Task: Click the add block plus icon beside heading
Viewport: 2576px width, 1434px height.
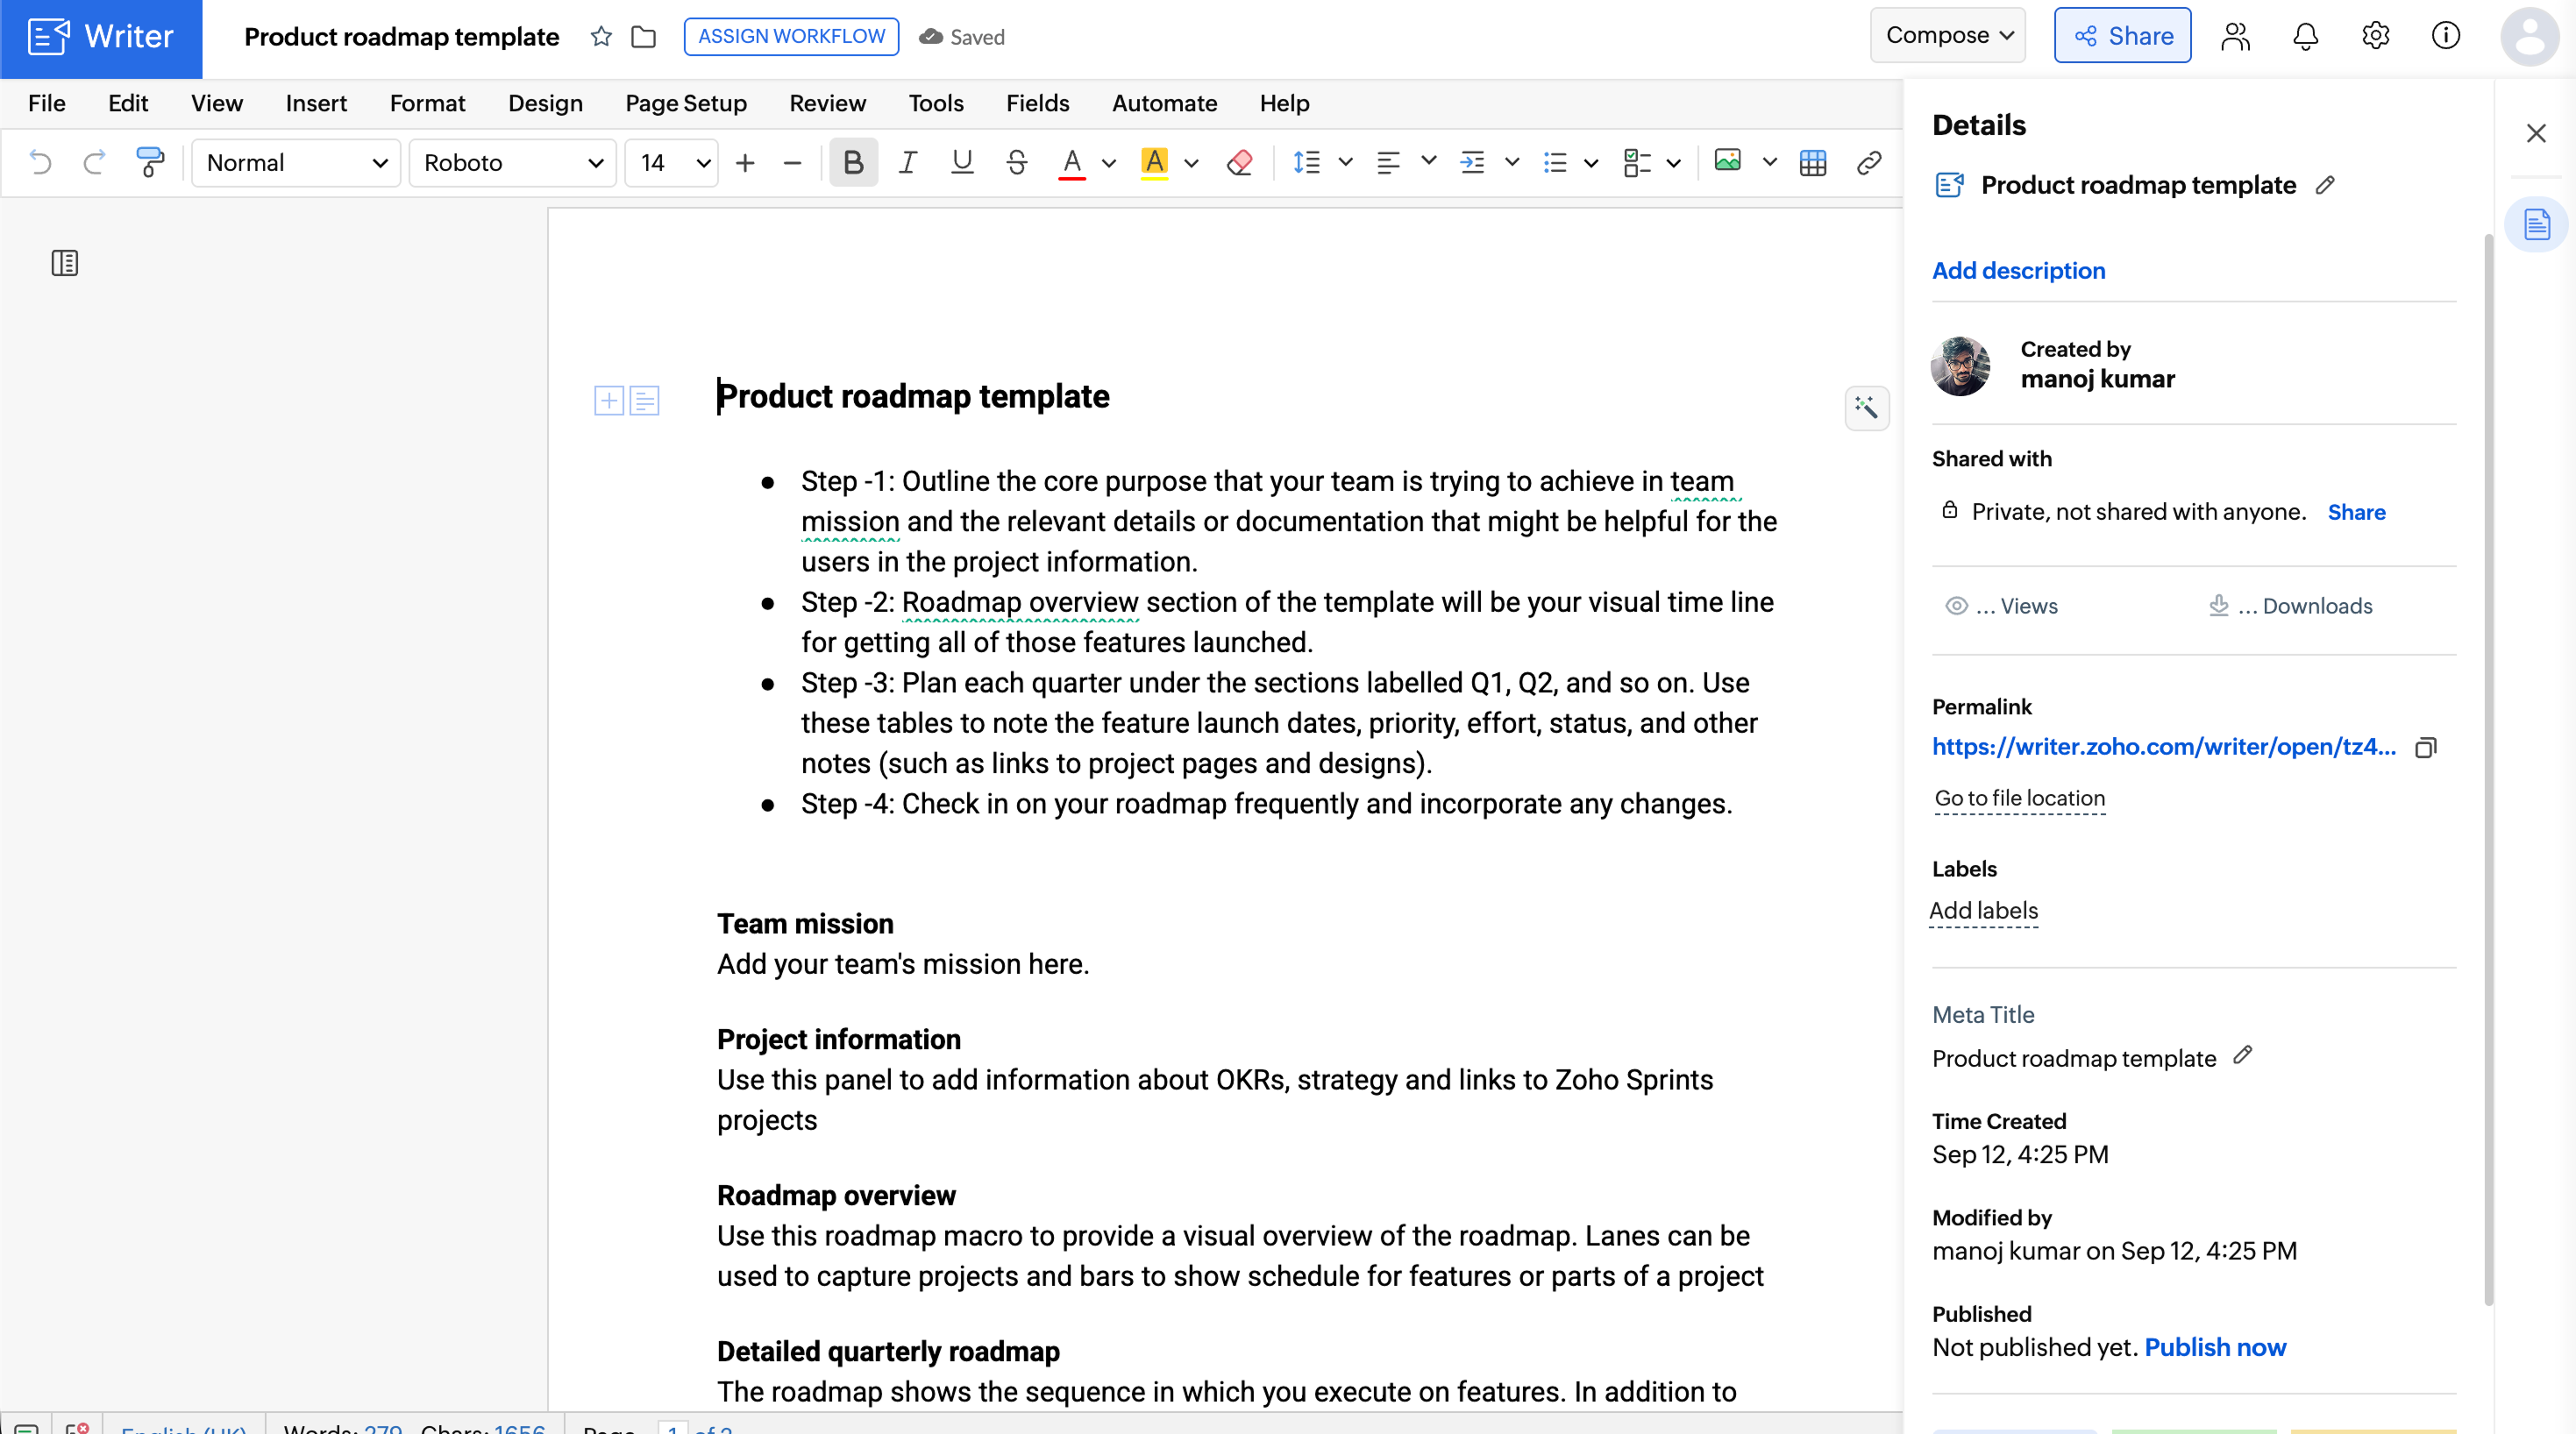Action: 609,401
